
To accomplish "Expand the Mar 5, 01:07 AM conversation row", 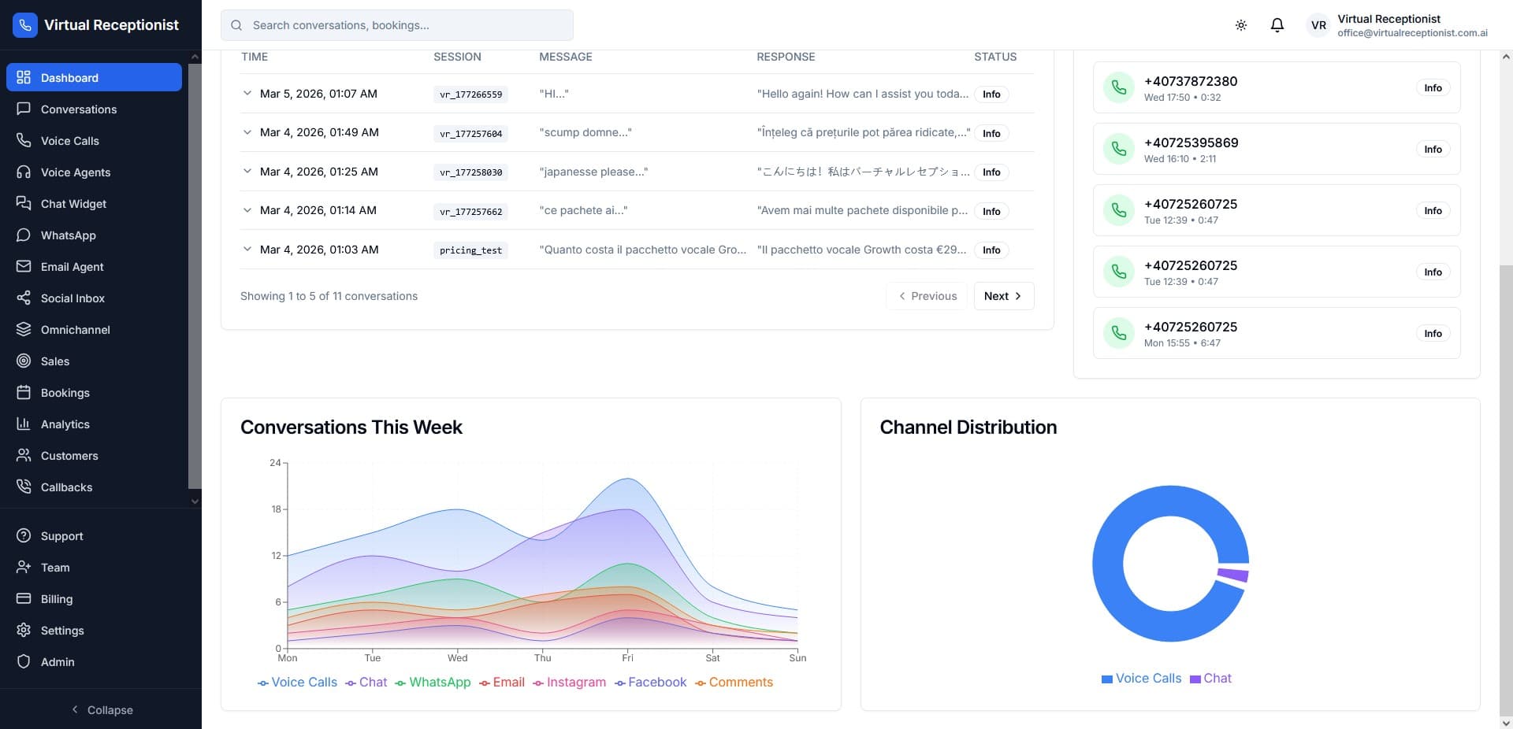I will 247,94.
